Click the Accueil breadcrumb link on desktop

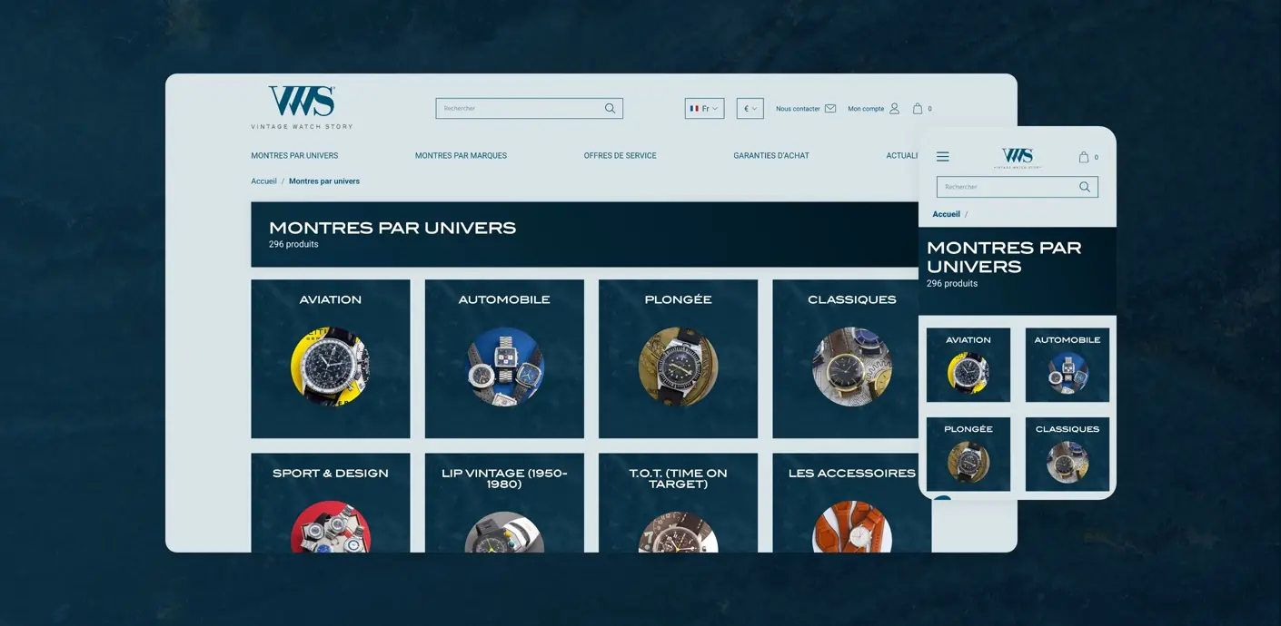pos(263,181)
